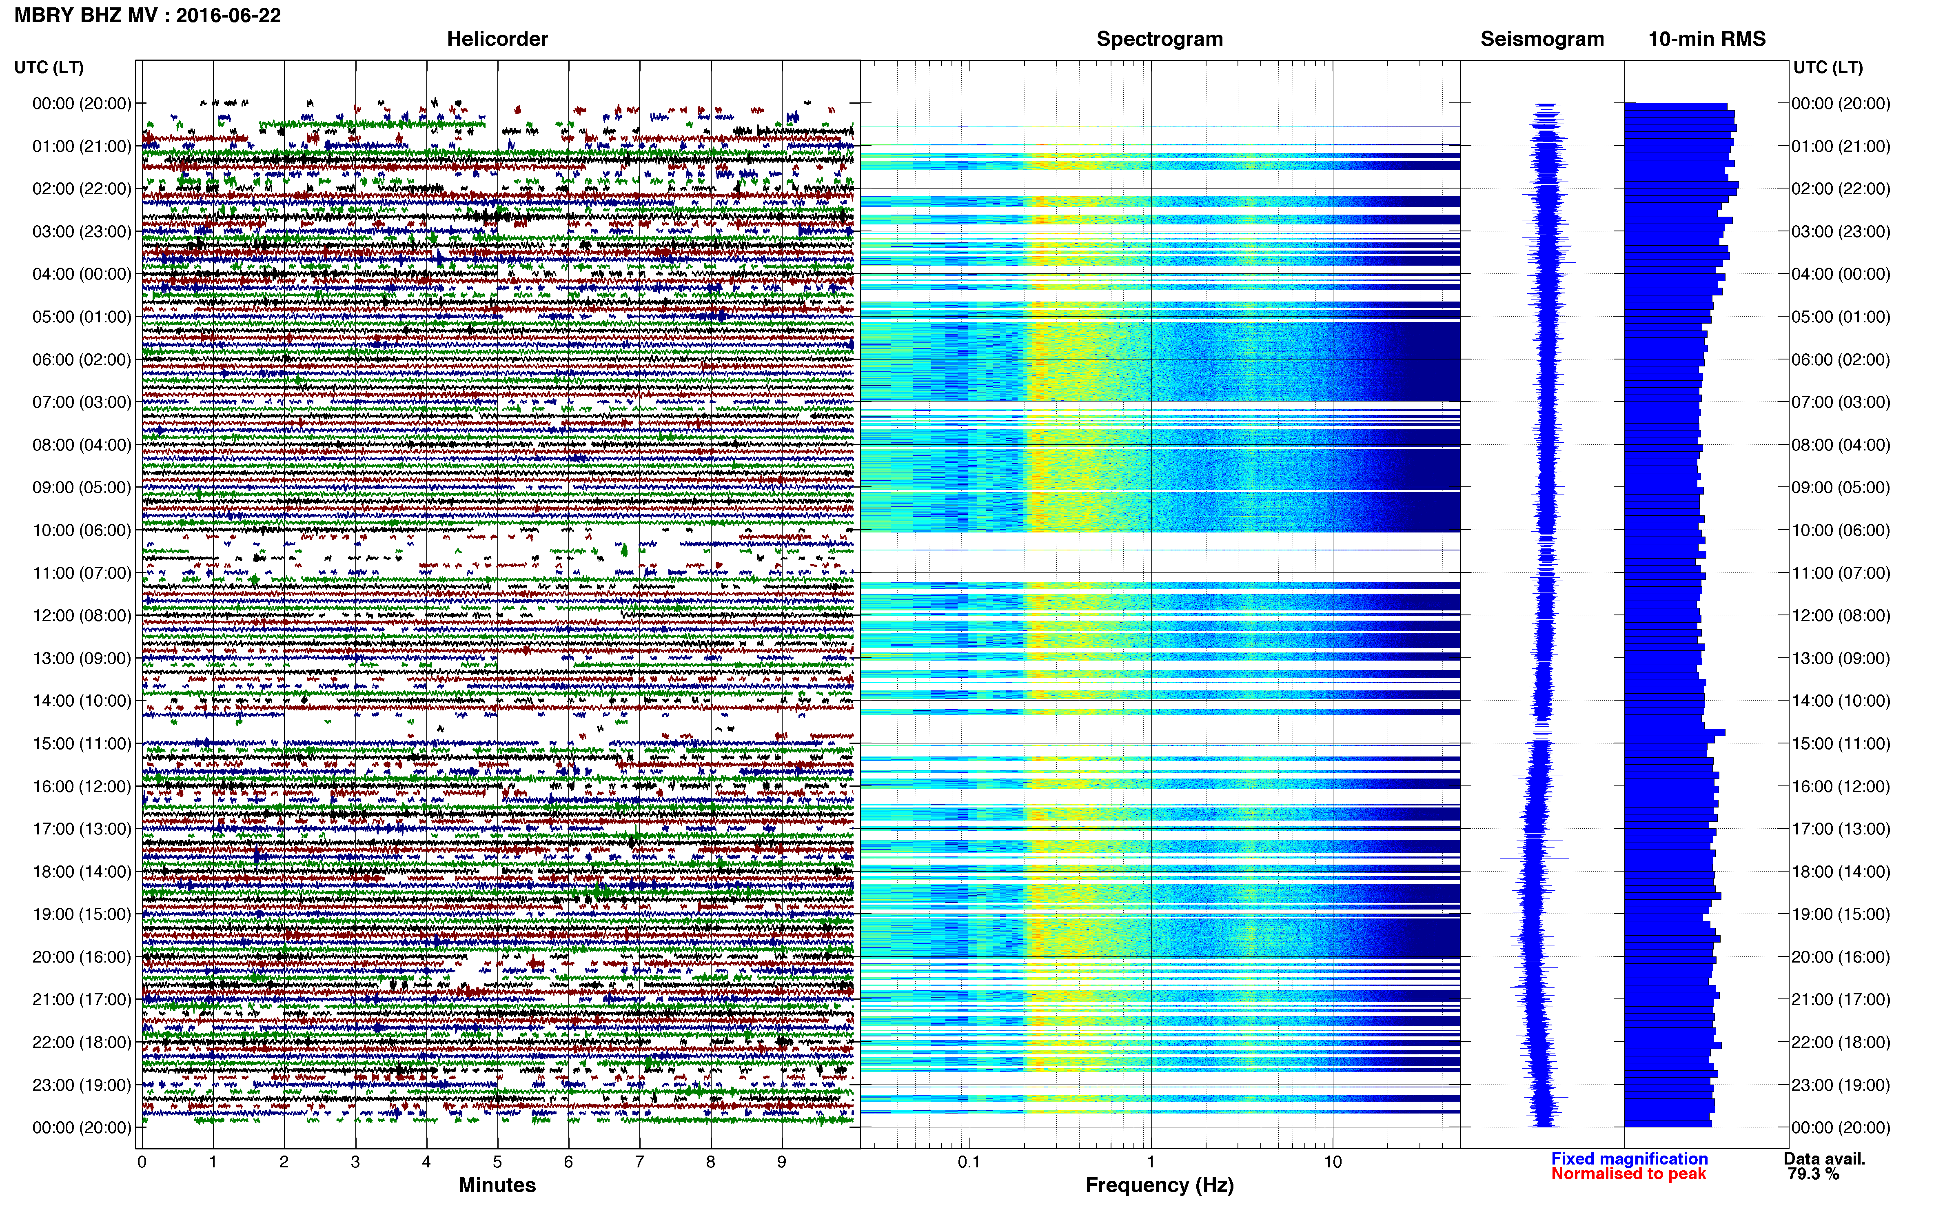Viewport: 1934px width, 1209px height.
Task: Click the '3' tick on the Minutes axis
Action: click(355, 1162)
